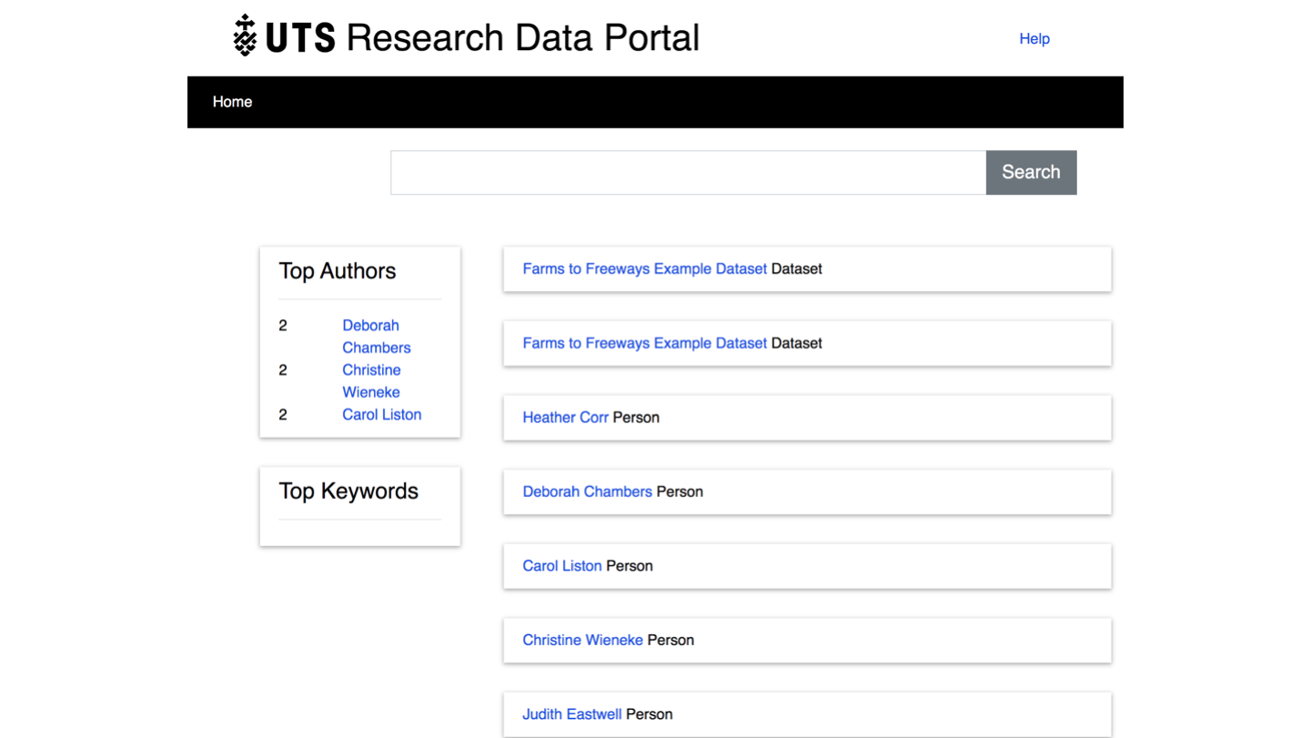Go to the Home menu item

(232, 102)
